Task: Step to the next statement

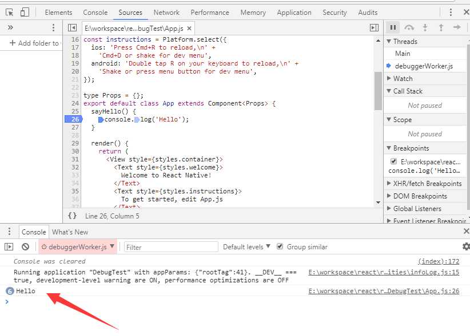Action: [x=457, y=27]
